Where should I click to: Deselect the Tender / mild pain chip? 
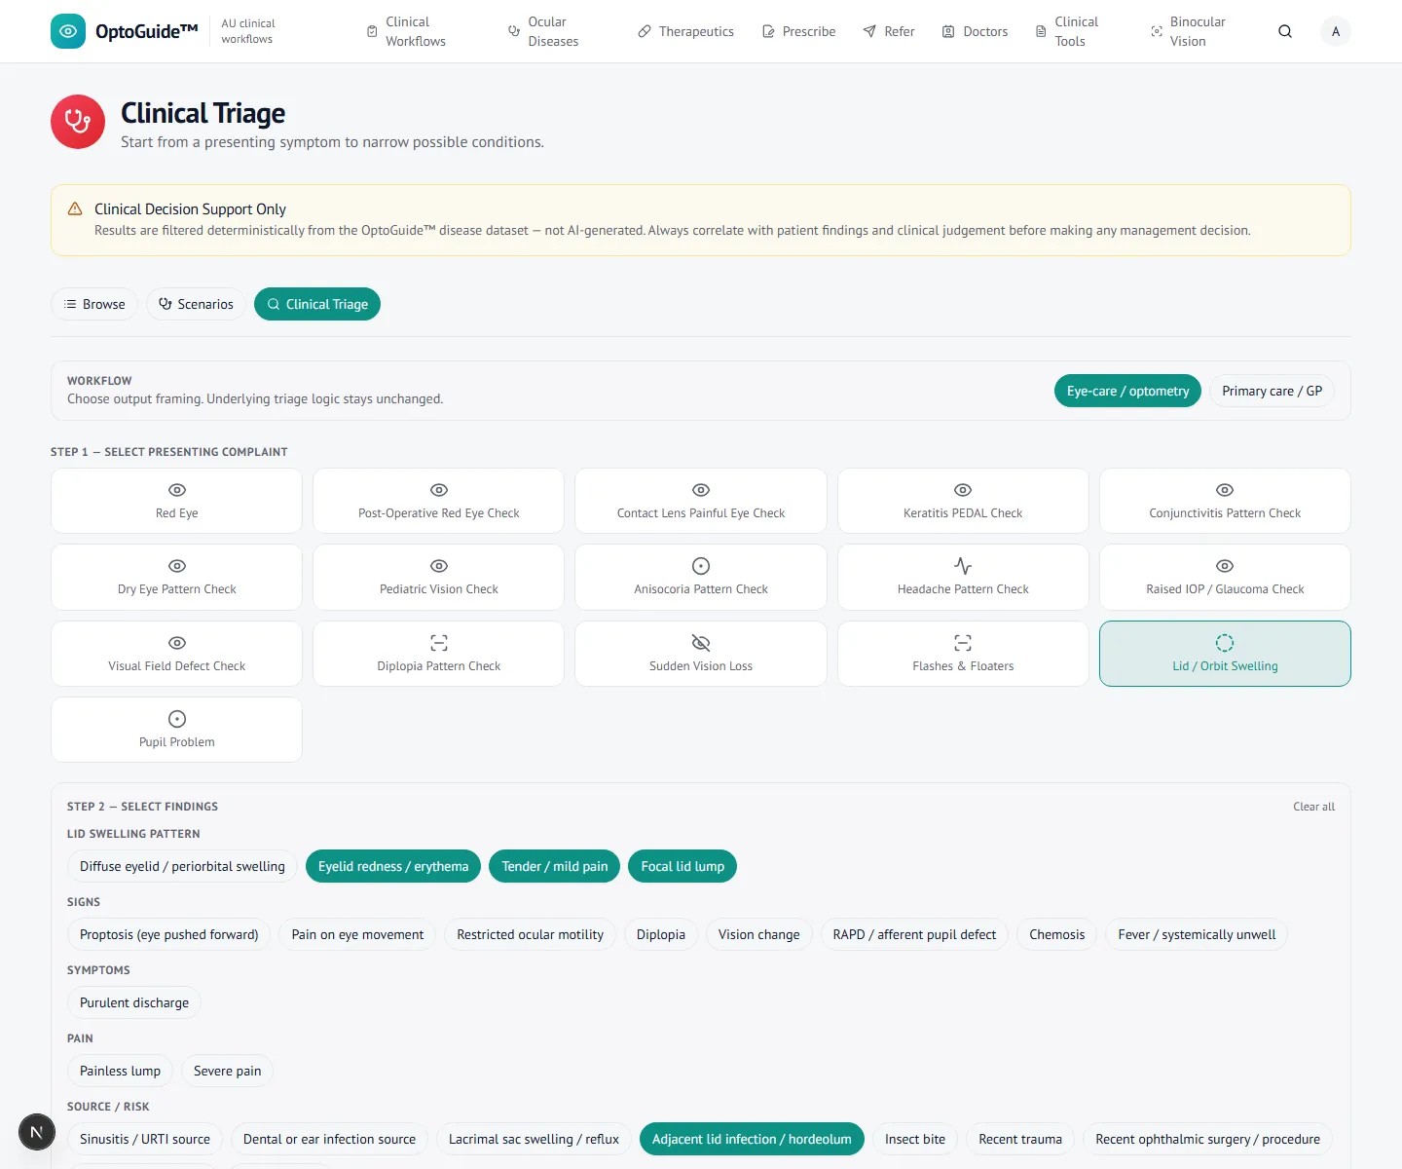click(x=554, y=866)
